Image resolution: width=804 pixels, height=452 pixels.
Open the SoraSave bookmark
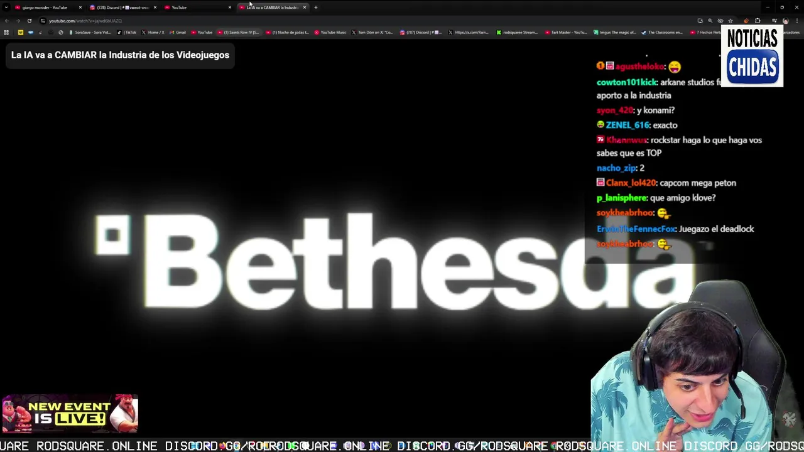[x=90, y=32]
